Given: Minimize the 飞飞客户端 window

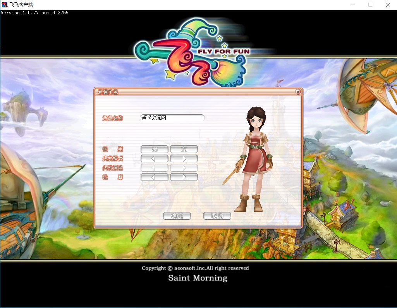Looking at the screenshot, I should point(352,5).
